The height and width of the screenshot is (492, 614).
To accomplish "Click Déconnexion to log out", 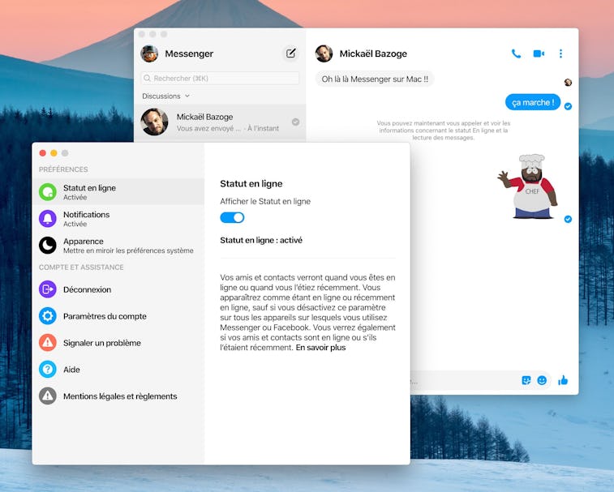I will 87,289.
